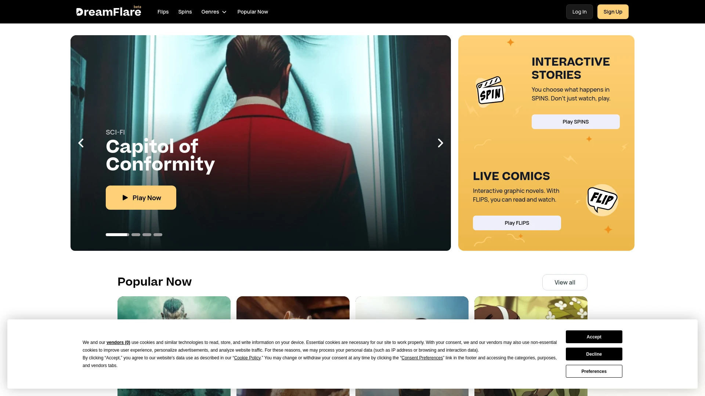Click Play SPINS button
Viewport: 705px width, 396px height.
pyautogui.click(x=575, y=121)
